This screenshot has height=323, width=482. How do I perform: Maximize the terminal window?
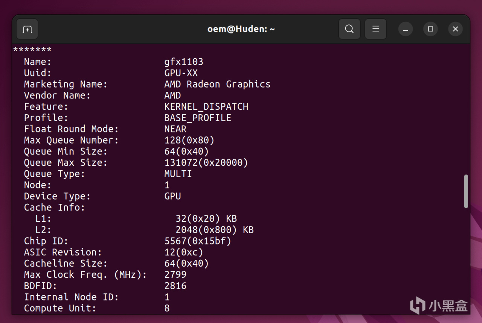coord(430,29)
